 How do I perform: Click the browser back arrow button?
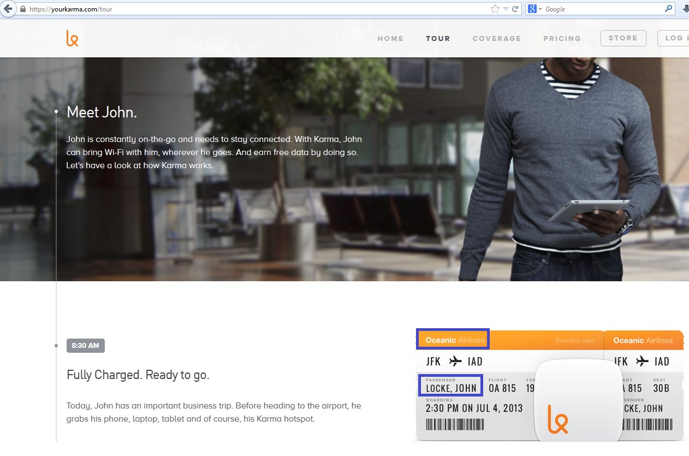(x=8, y=9)
